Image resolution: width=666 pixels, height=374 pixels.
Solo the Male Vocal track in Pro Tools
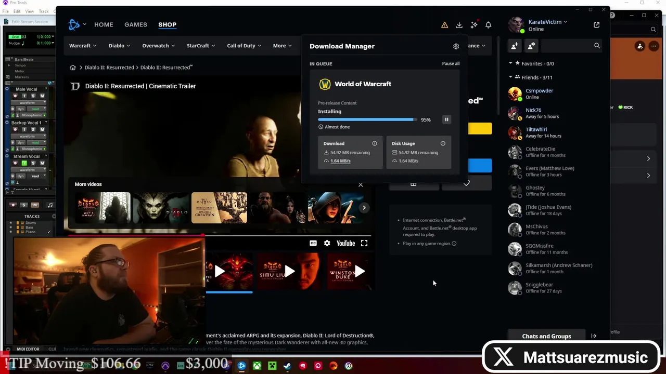(x=33, y=96)
